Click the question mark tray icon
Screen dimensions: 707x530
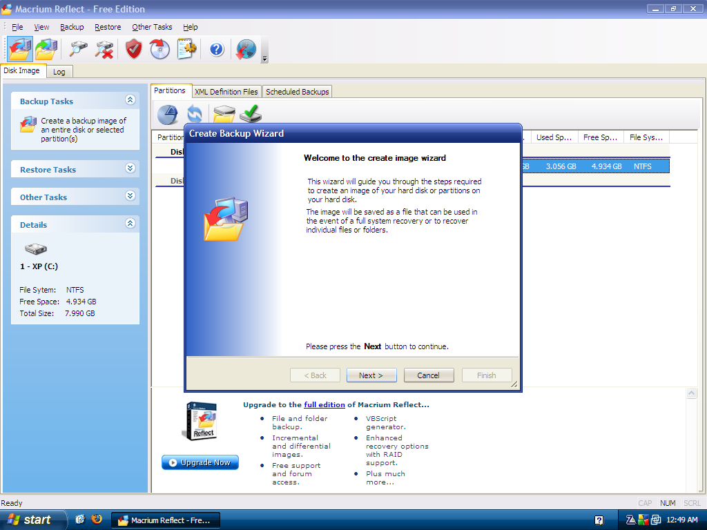click(599, 520)
